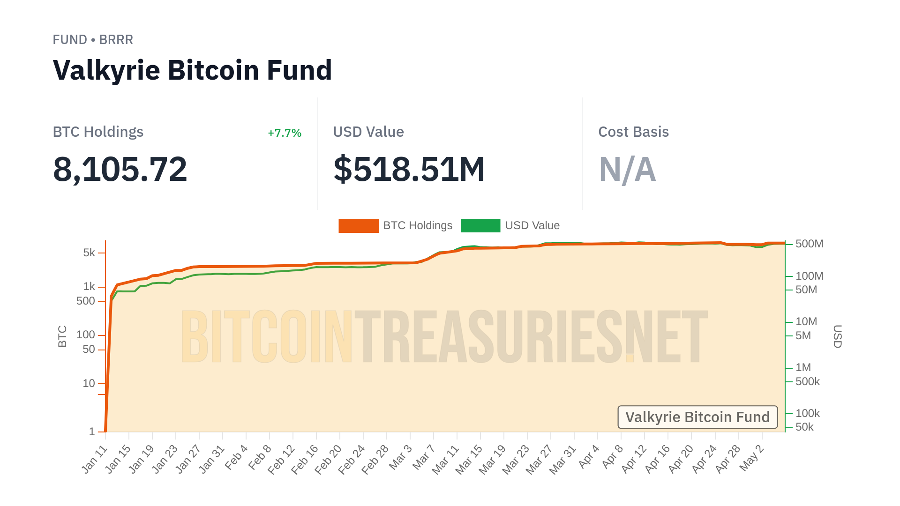Click the green USD Value legend swatch

pos(480,226)
